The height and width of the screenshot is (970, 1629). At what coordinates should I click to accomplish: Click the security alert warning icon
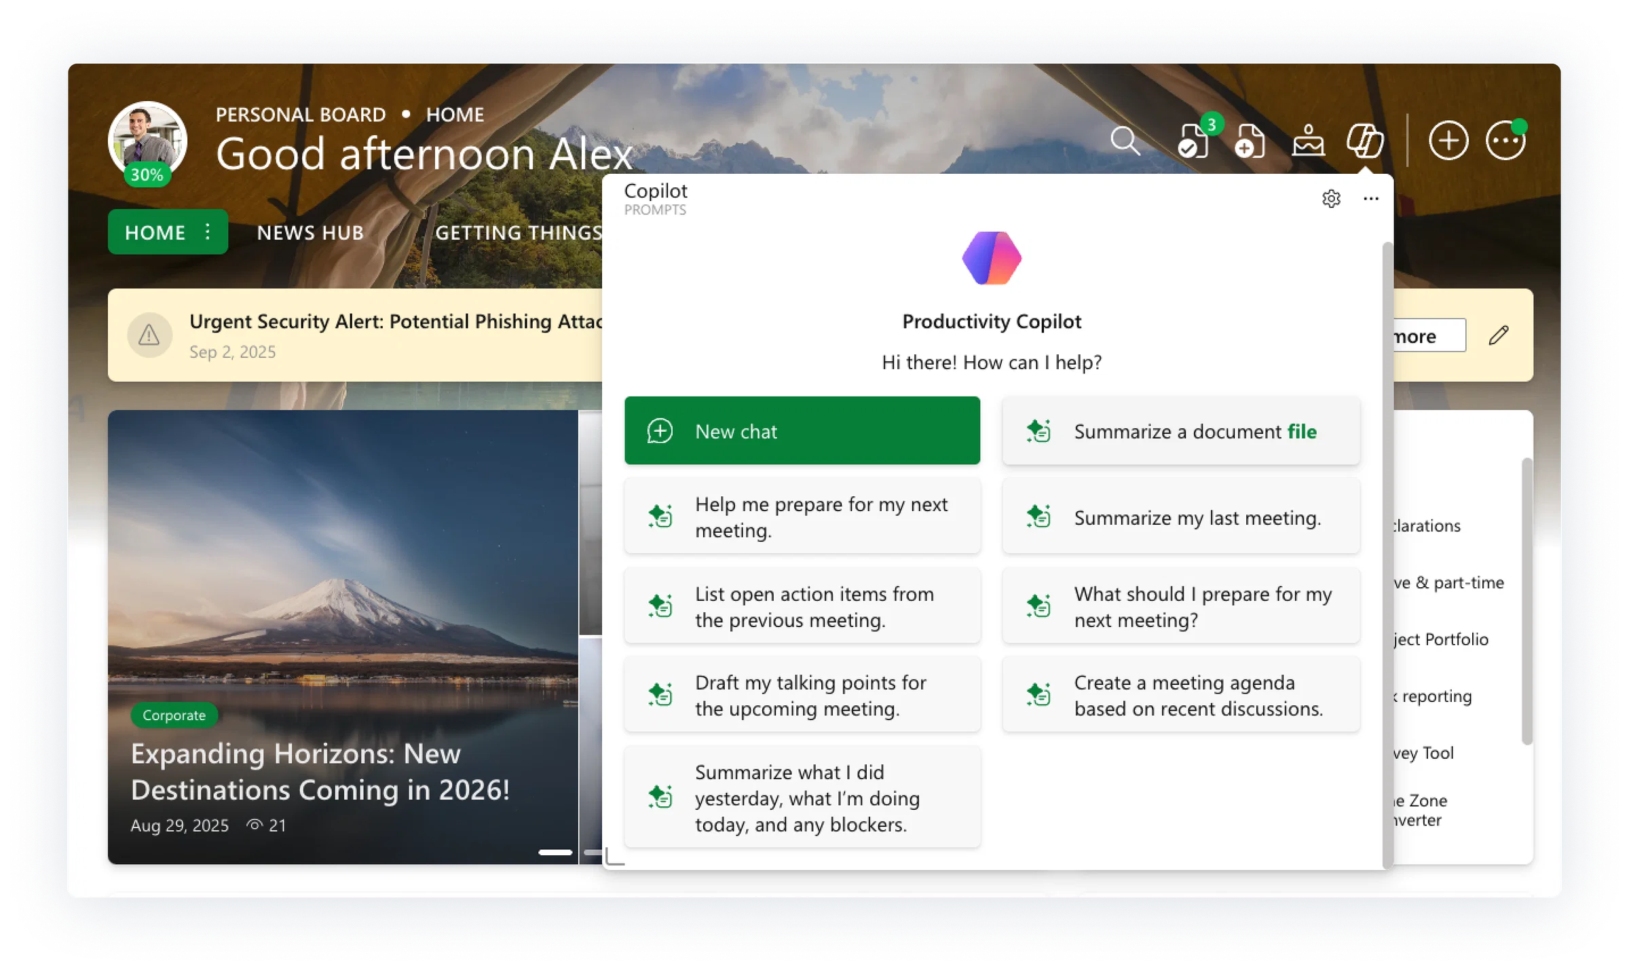[149, 335]
